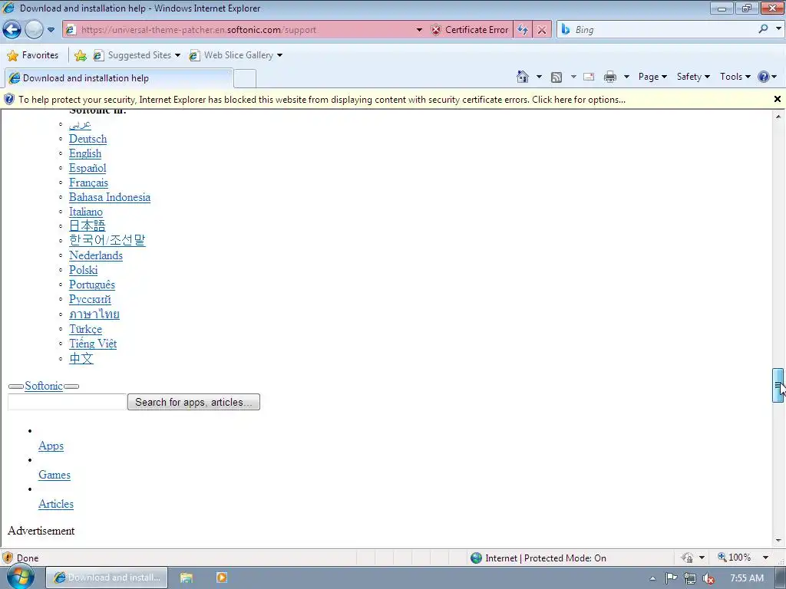The height and width of the screenshot is (589, 786).
Task: Click the scrollbar down arrow
Action: 778,541
